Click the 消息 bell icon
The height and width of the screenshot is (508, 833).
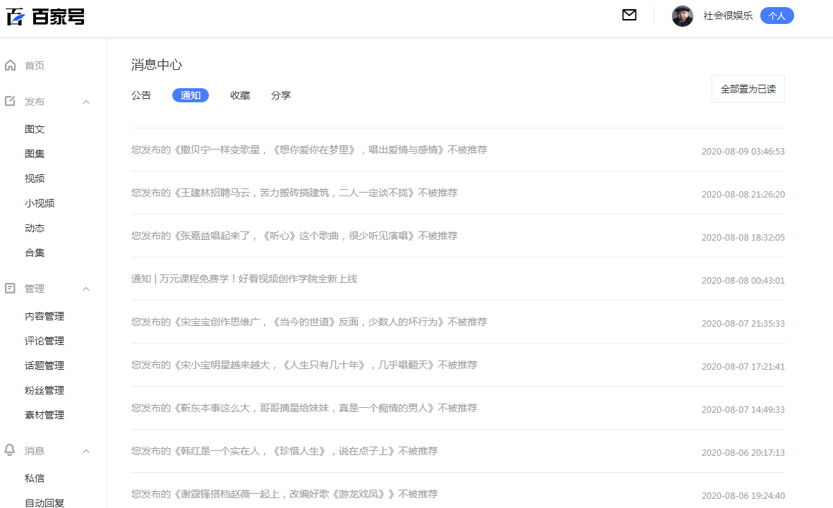[10, 450]
